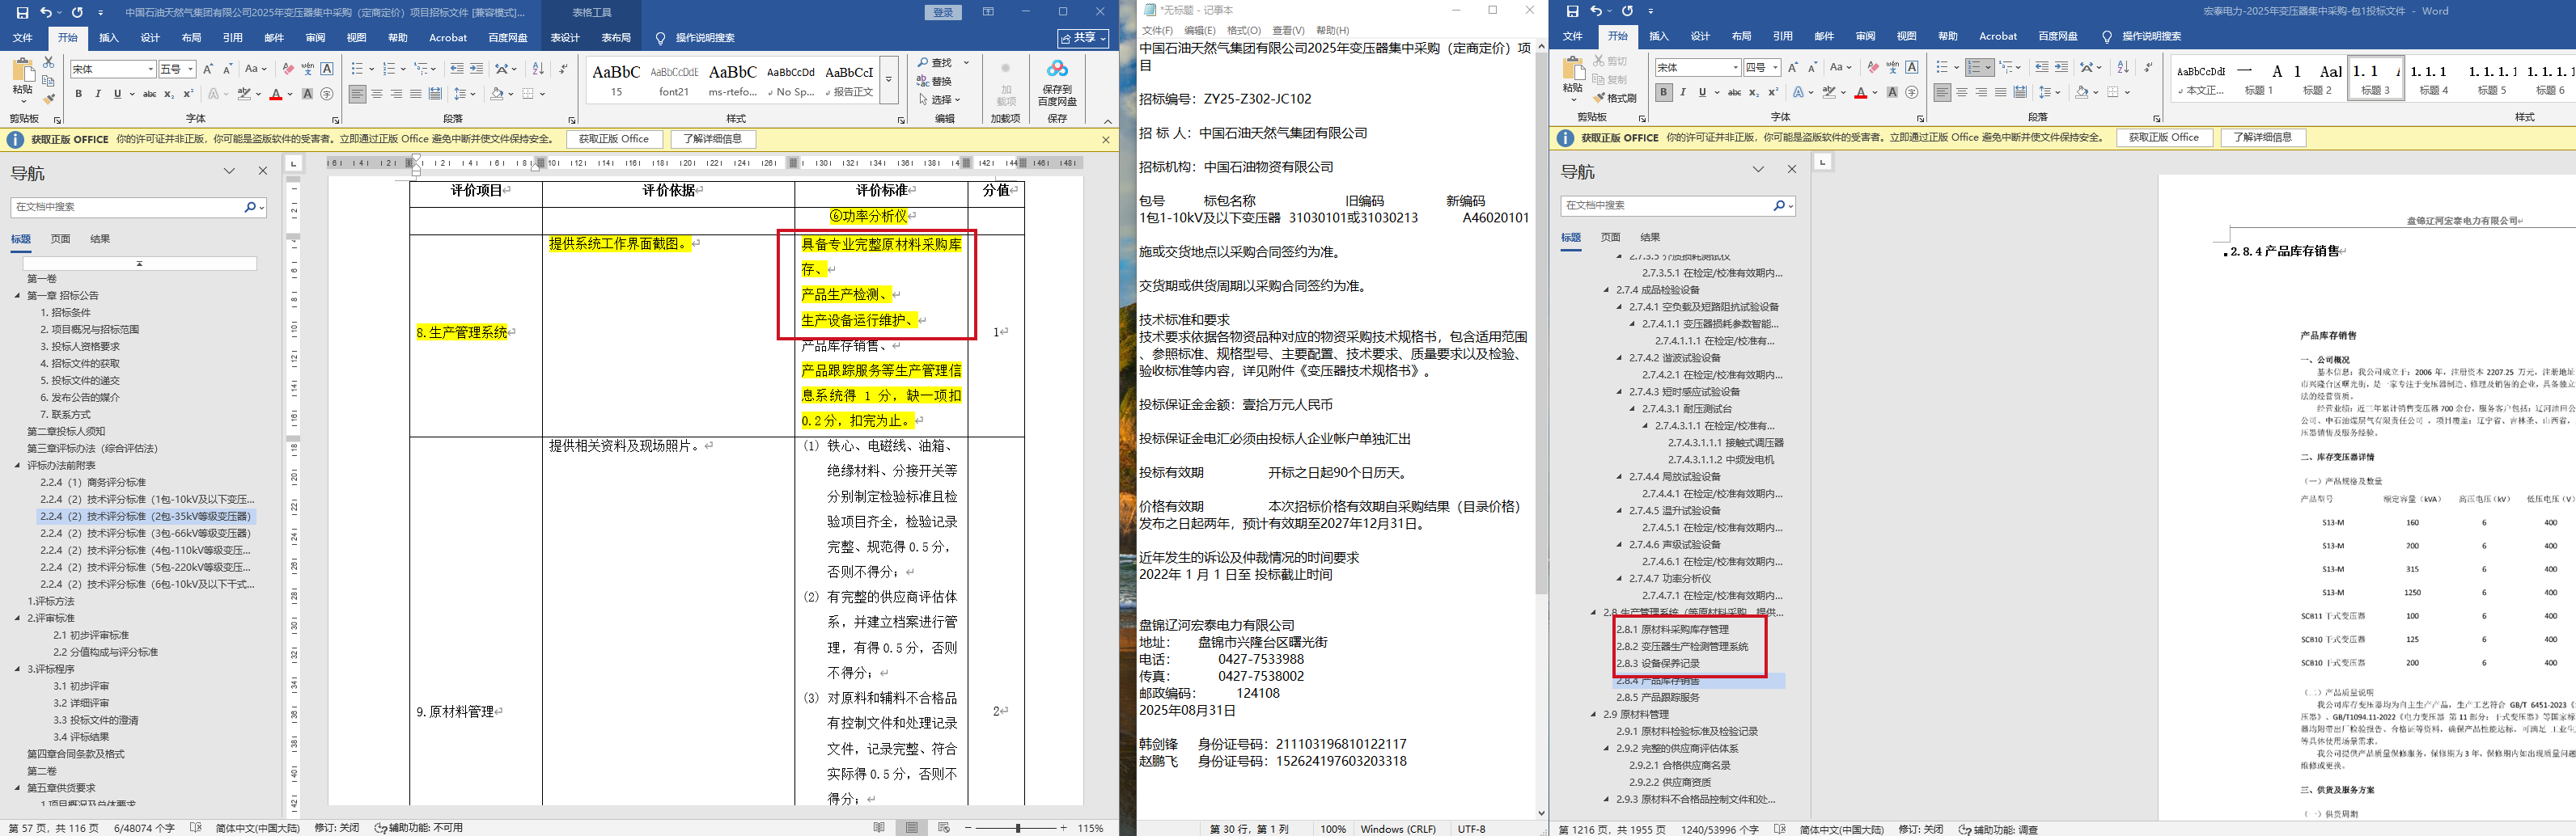This screenshot has height=836, width=2576.
Task: Adjust zoom slider in left Word status bar
Action: click(x=1017, y=828)
